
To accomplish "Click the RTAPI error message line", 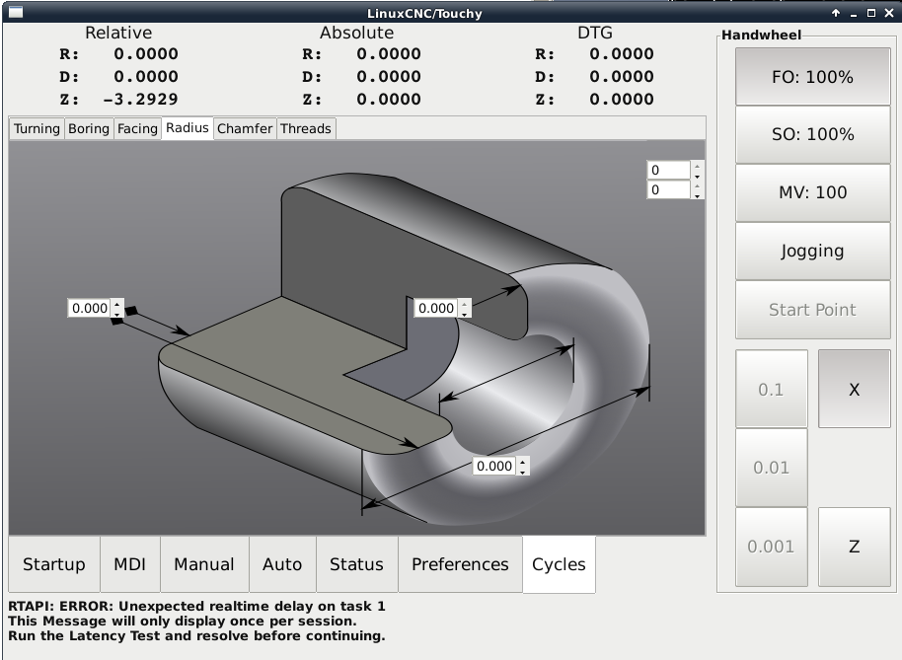I will 196,606.
